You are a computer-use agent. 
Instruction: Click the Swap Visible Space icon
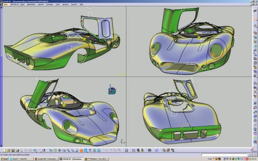99,150
